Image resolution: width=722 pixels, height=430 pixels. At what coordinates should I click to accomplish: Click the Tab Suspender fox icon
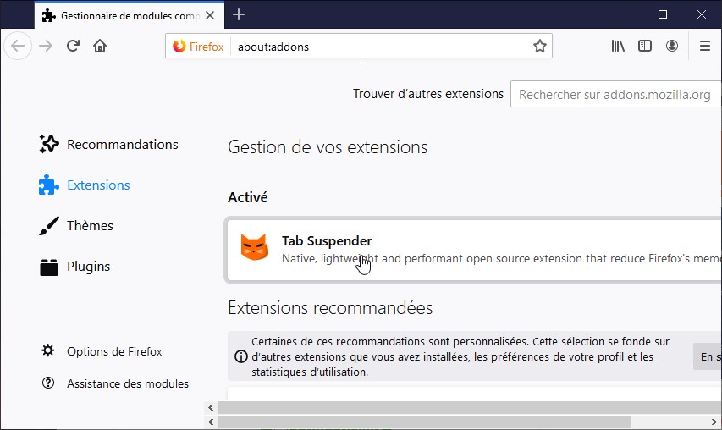[x=254, y=247]
